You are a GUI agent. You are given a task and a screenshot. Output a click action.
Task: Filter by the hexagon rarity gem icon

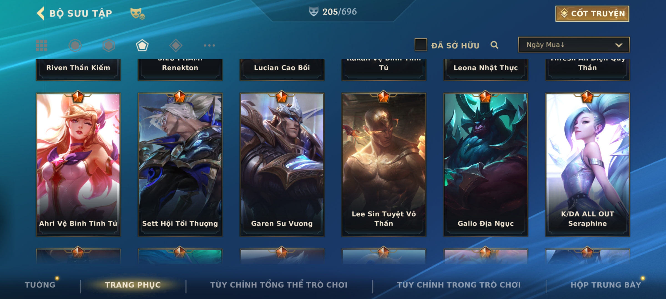[x=109, y=45]
